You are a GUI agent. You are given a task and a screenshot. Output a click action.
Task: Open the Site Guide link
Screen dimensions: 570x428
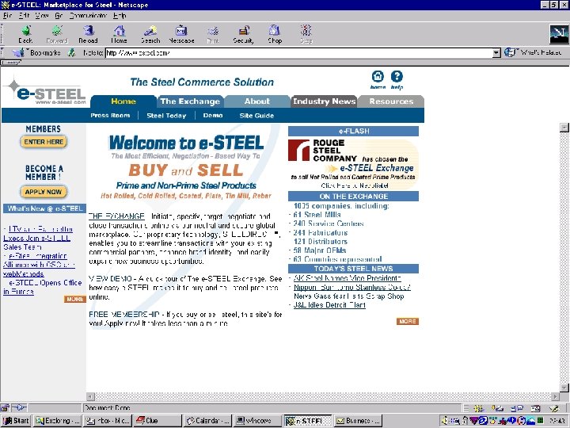click(x=256, y=116)
